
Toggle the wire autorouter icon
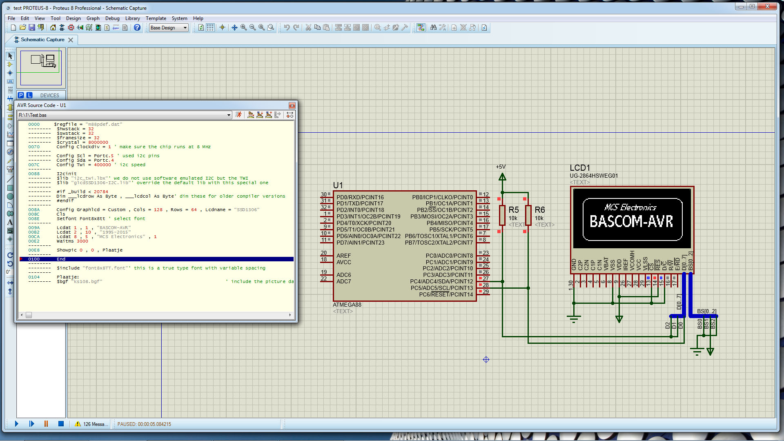tap(421, 28)
